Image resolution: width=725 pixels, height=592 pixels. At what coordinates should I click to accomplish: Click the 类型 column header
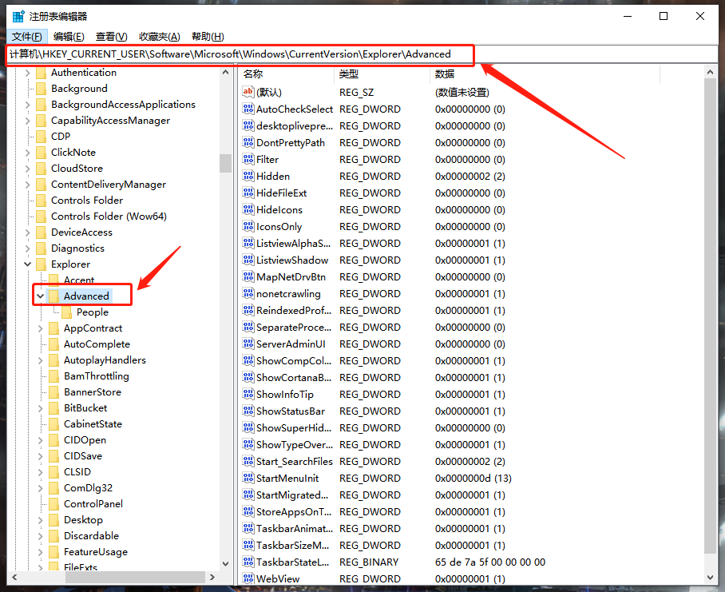click(350, 74)
